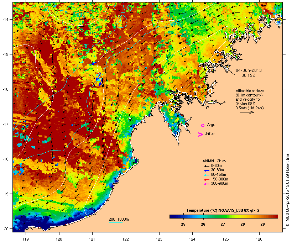Click the black 0-30m legend arrow
The height and width of the screenshot is (242, 292).
(207, 166)
